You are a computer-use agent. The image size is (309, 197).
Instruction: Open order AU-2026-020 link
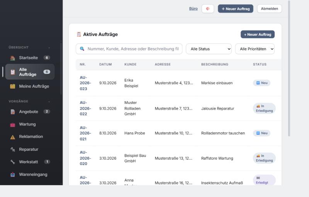(85, 158)
